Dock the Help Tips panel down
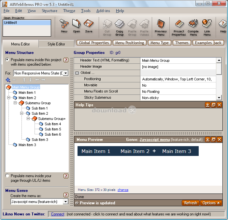The width and height of the screenshot is (228, 220). point(207,105)
